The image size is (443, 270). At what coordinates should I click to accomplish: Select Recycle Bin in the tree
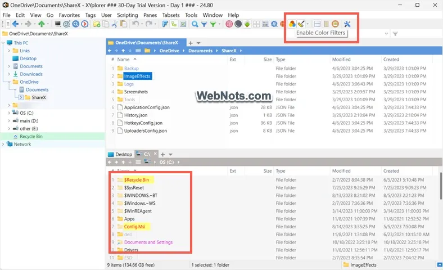[x=31, y=136]
